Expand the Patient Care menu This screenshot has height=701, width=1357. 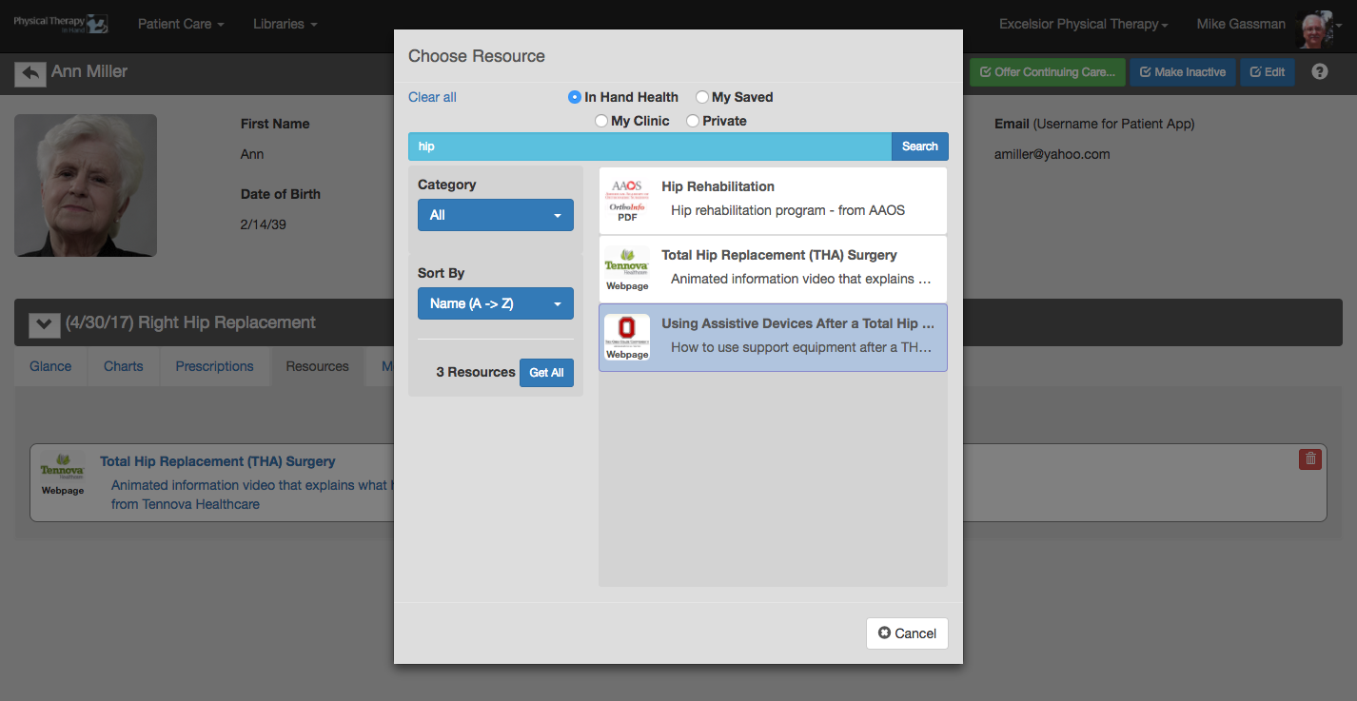click(x=181, y=24)
